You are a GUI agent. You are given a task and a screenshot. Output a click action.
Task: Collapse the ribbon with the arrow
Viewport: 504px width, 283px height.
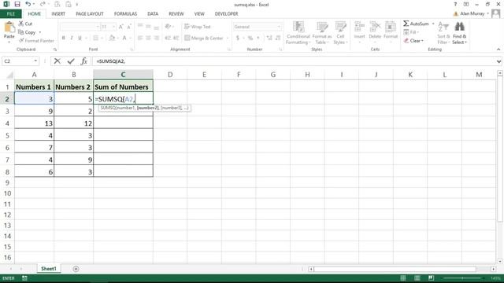pyautogui.click(x=498, y=50)
